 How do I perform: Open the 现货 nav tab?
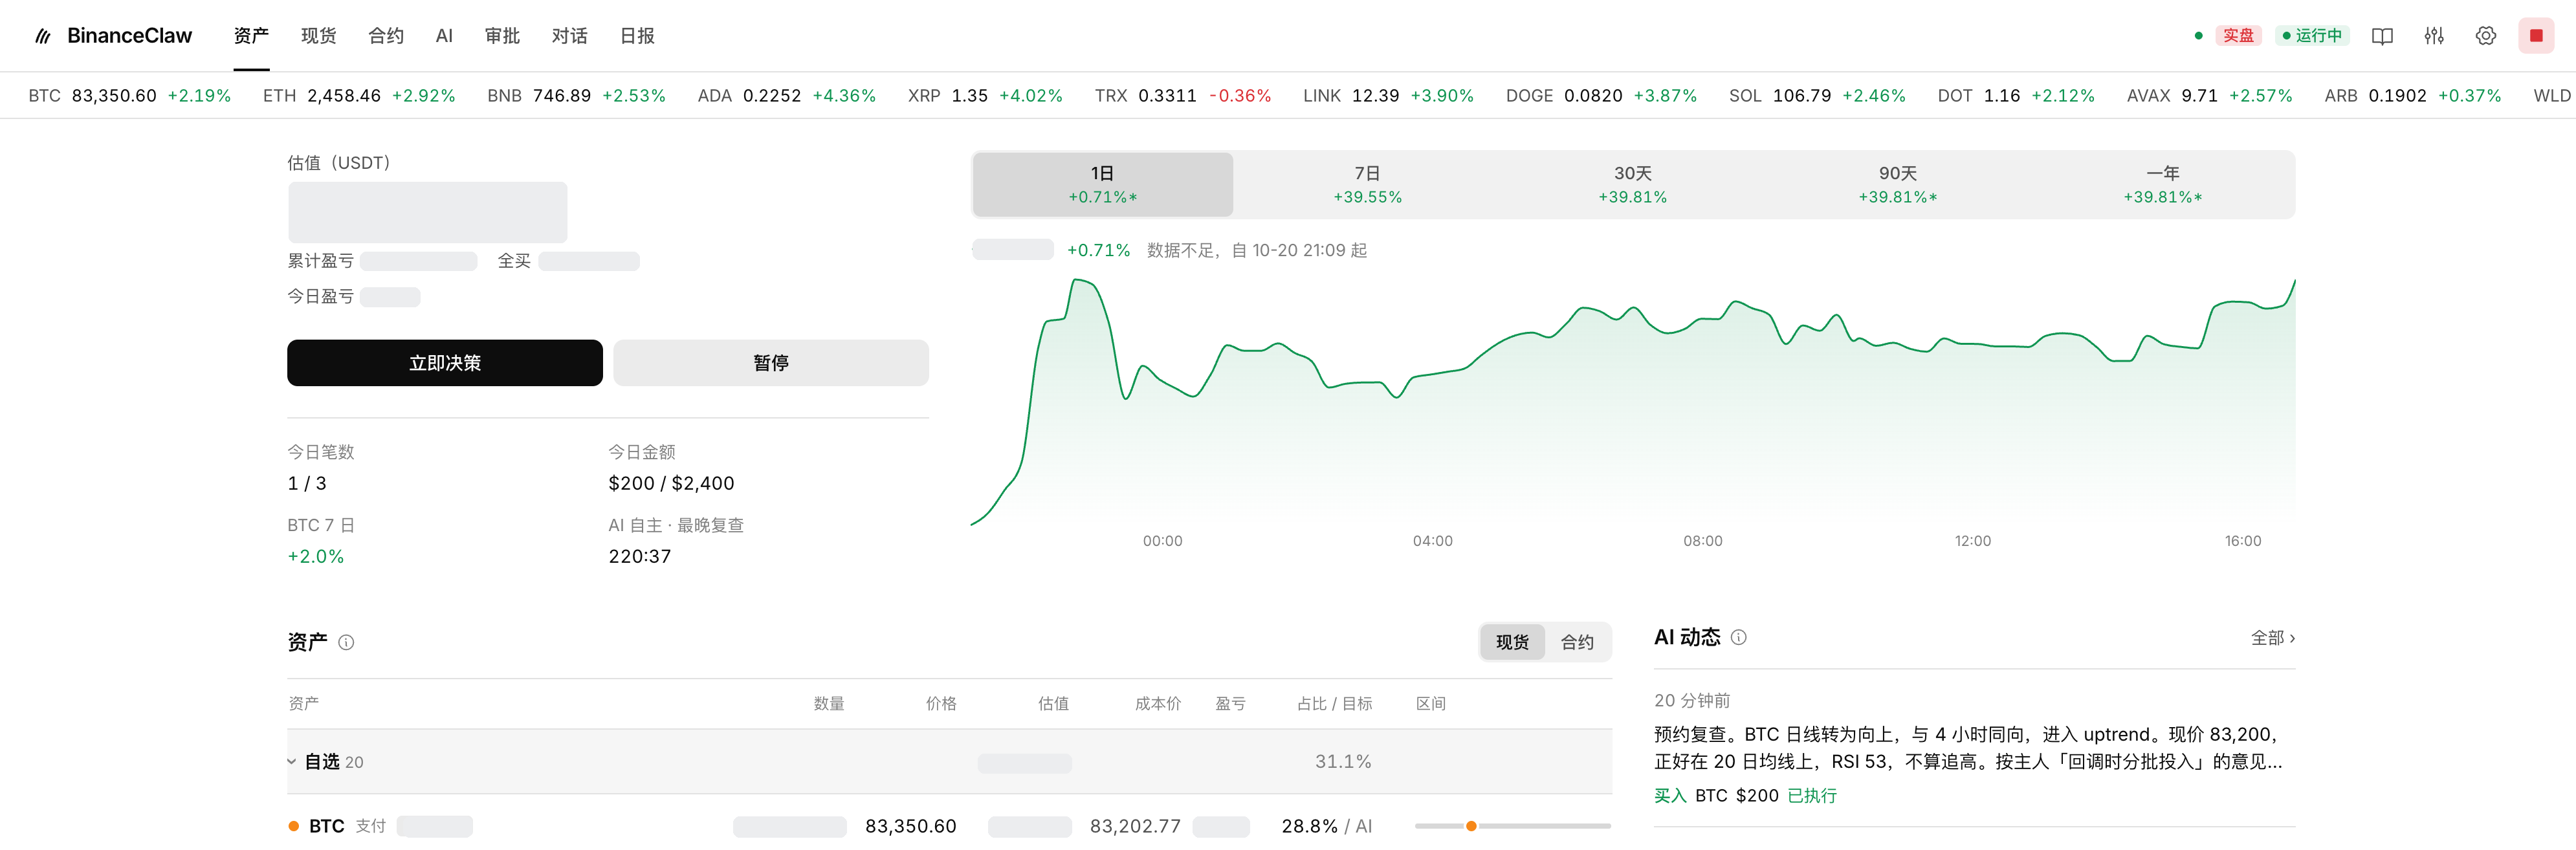point(318,36)
